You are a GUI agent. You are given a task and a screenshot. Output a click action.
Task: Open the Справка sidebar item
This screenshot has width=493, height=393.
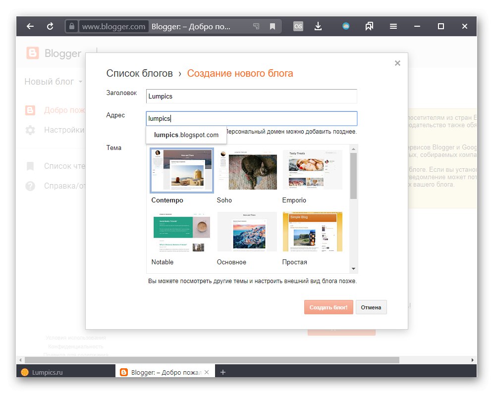[x=64, y=186]
